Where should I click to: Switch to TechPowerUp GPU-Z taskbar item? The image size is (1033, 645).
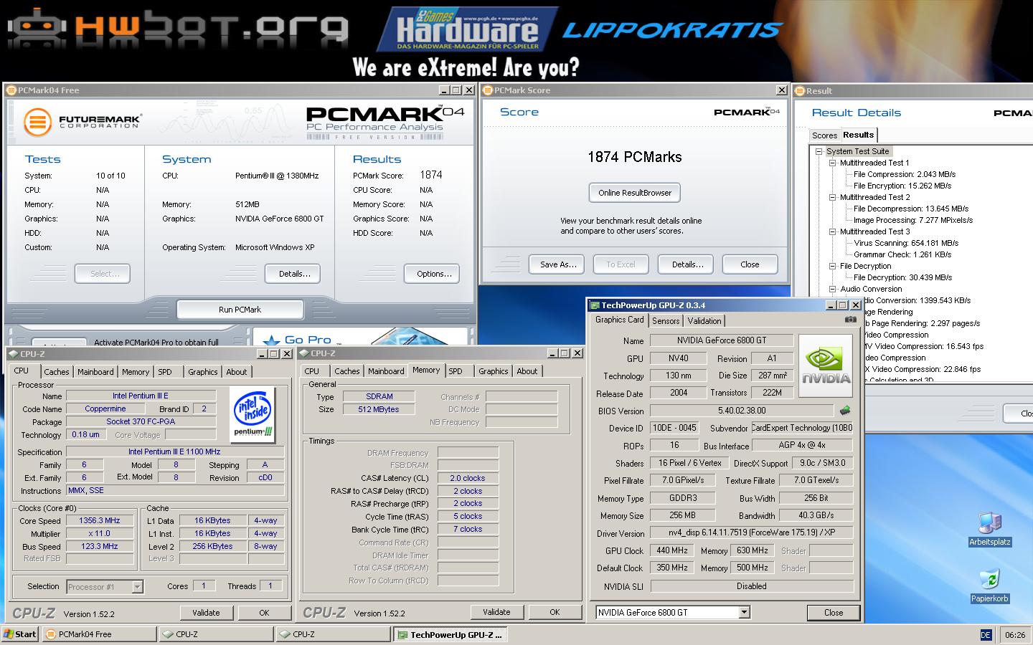[x=451, y=634]
